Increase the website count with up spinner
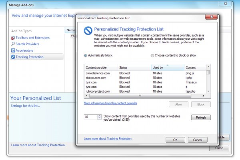The height and width of the screenshot is (160, 240). [100, 116]
